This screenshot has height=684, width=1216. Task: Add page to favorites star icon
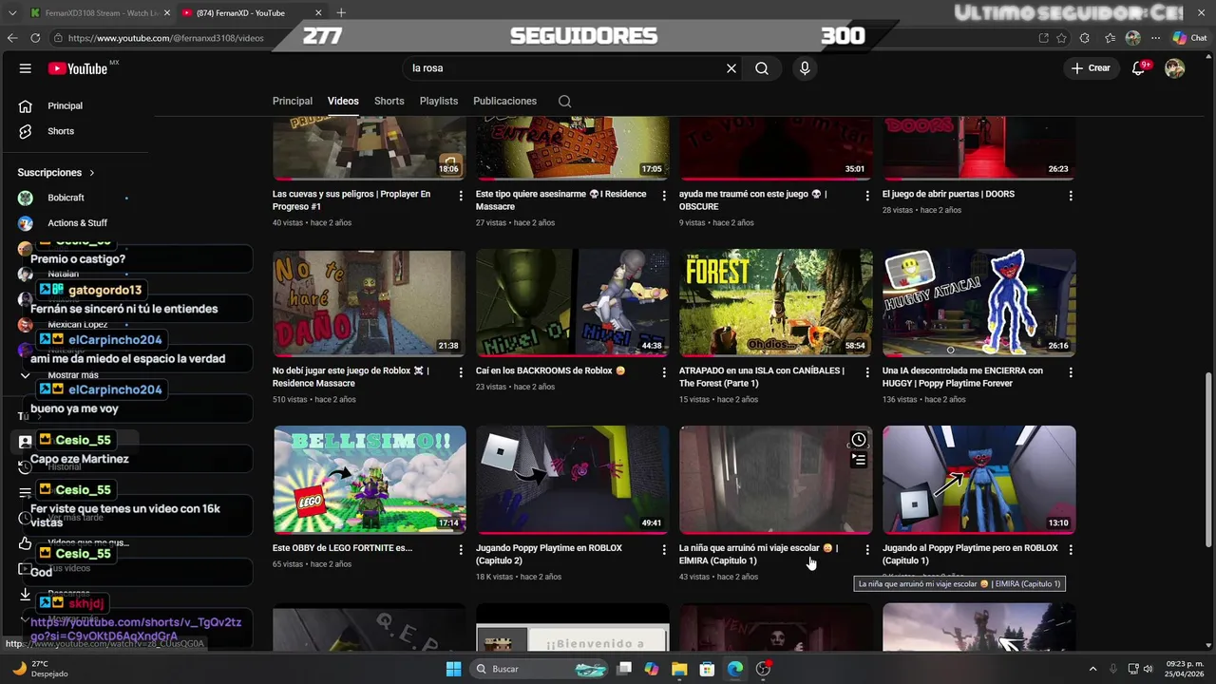1063,38
